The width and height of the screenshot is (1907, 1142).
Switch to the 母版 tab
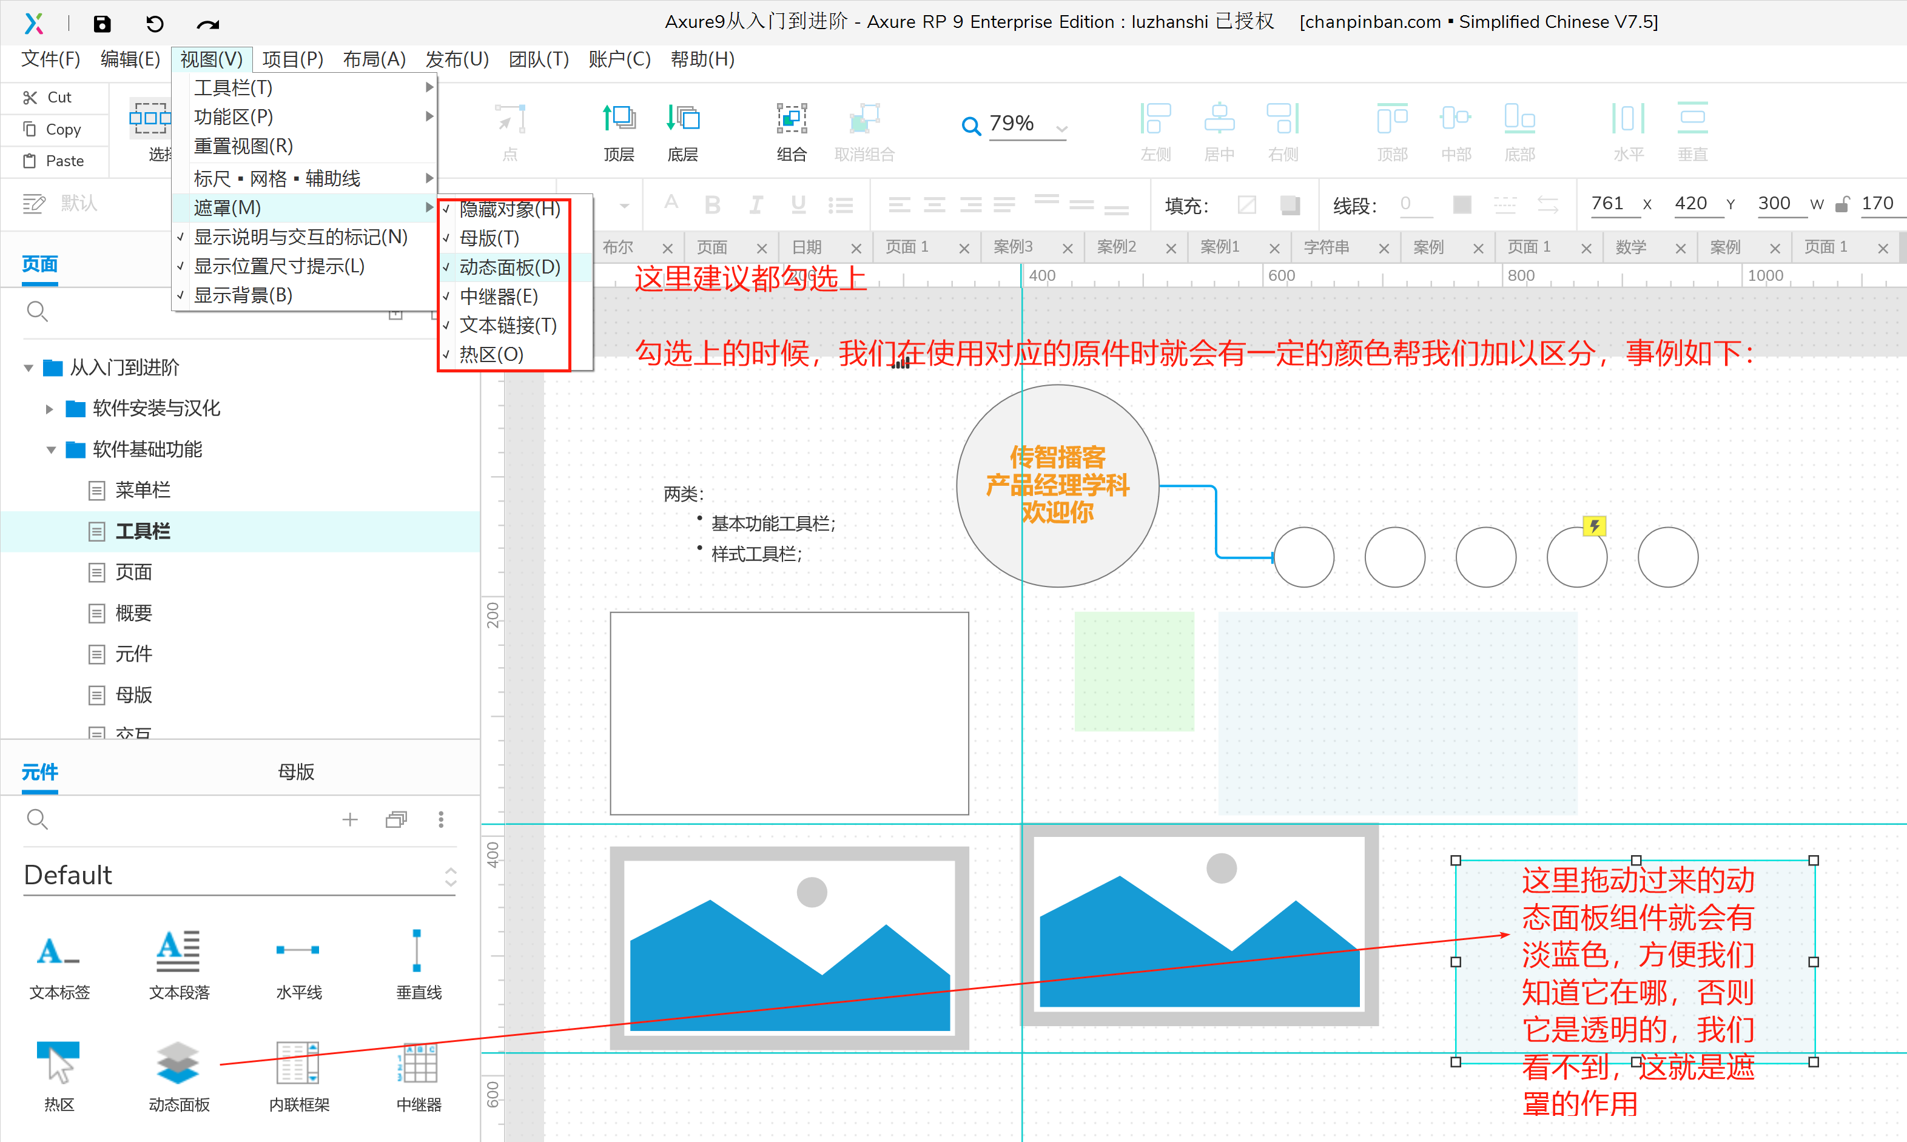coord(295,772)
